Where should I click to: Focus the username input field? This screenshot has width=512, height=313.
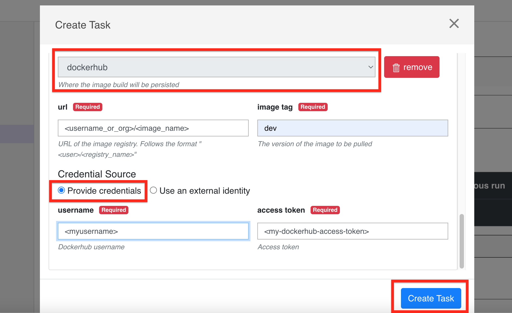pos(153,231)
